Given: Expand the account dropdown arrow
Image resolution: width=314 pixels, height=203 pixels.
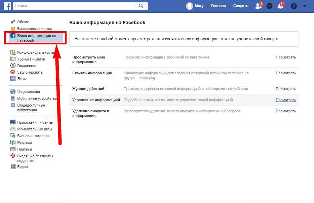Looking at the screenshot, I should (305, 6).
